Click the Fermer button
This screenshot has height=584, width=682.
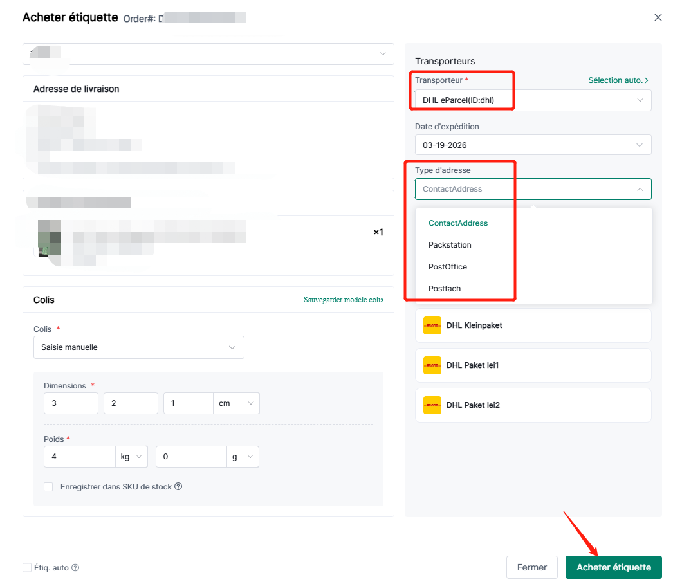(x=531, y=567)
